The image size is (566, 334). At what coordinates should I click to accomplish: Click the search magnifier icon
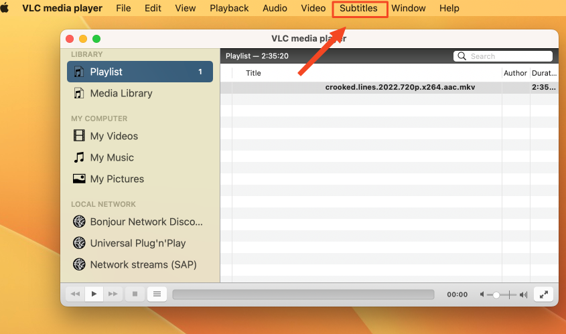coord(462,56)
